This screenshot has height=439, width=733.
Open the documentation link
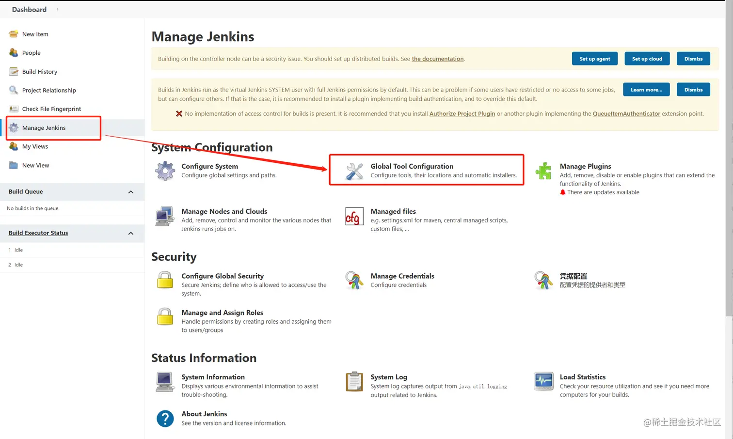tap(438, 59)
